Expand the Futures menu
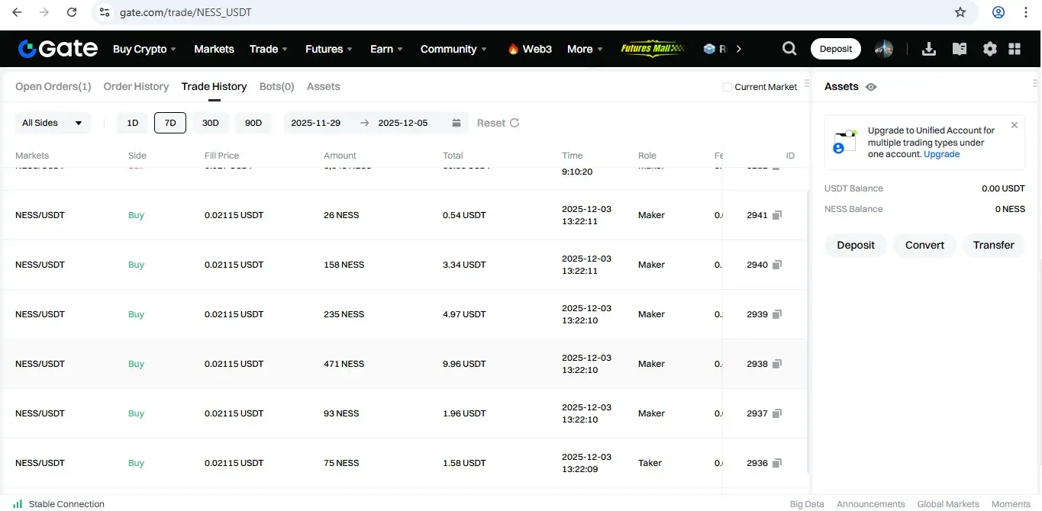This screenshot has width=1042, height=511. click(329, 49)
